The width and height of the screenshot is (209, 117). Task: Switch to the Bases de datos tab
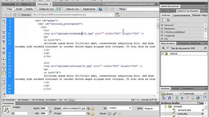(168, 43)
